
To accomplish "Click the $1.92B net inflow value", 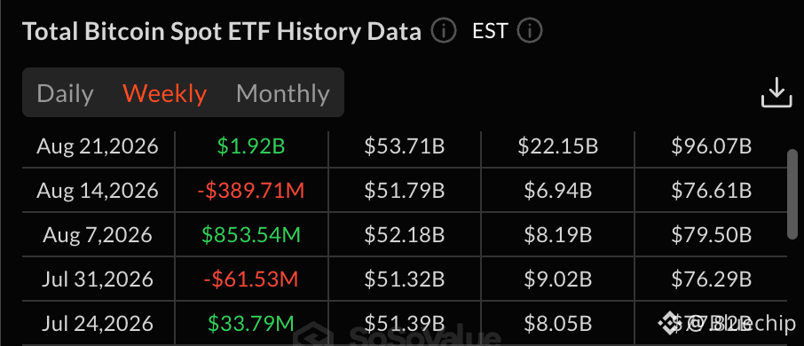I will tap(251, 147).
